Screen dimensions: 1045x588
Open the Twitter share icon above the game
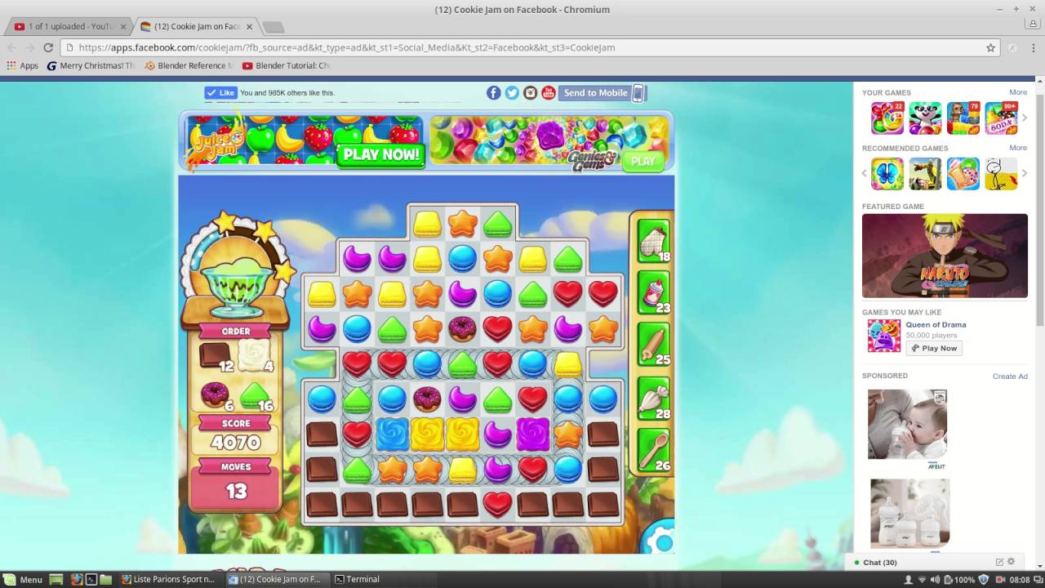coord(512,93)
